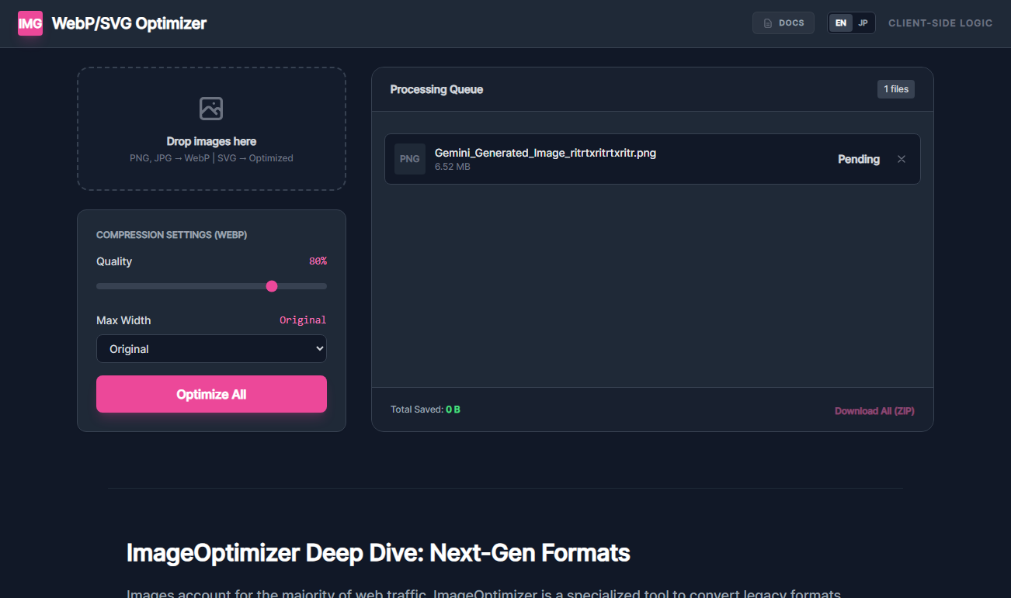Viewport: 1011px width, 598px height.
Task: Click the pink IMG app badge in header
Action: coord(30,22)
